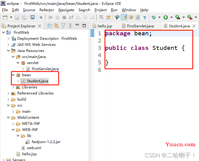Open the Window menu
The width and height of the screenshot is (199, 161).
point(129,10)
